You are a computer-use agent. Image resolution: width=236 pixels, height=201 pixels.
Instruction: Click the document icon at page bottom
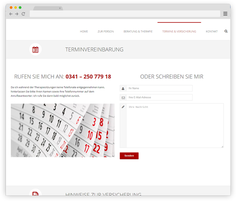click(35, 194)
